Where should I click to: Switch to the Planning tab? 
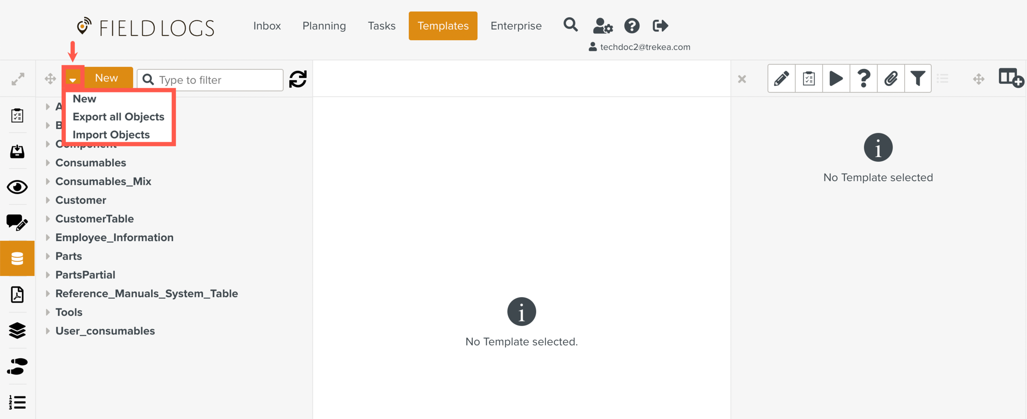point(324,25)
